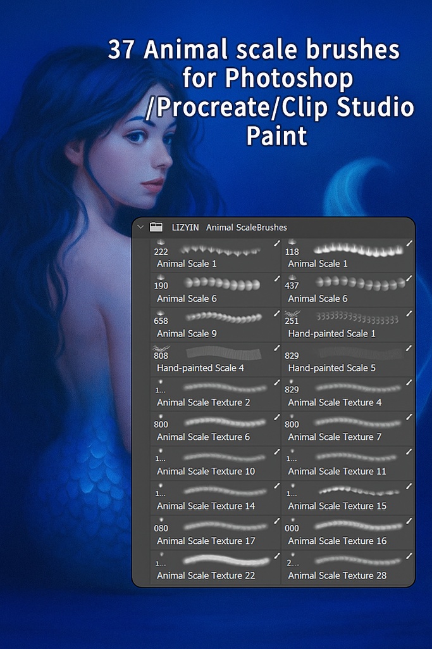The height and width of the screenshot is (649, 432).
Task: Click brush tip icon above size 118
Action: coord(292,241)
